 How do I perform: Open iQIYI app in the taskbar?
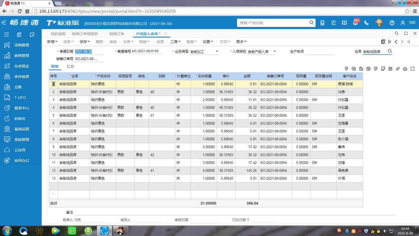pyautogui.click(x=72, y=231)
